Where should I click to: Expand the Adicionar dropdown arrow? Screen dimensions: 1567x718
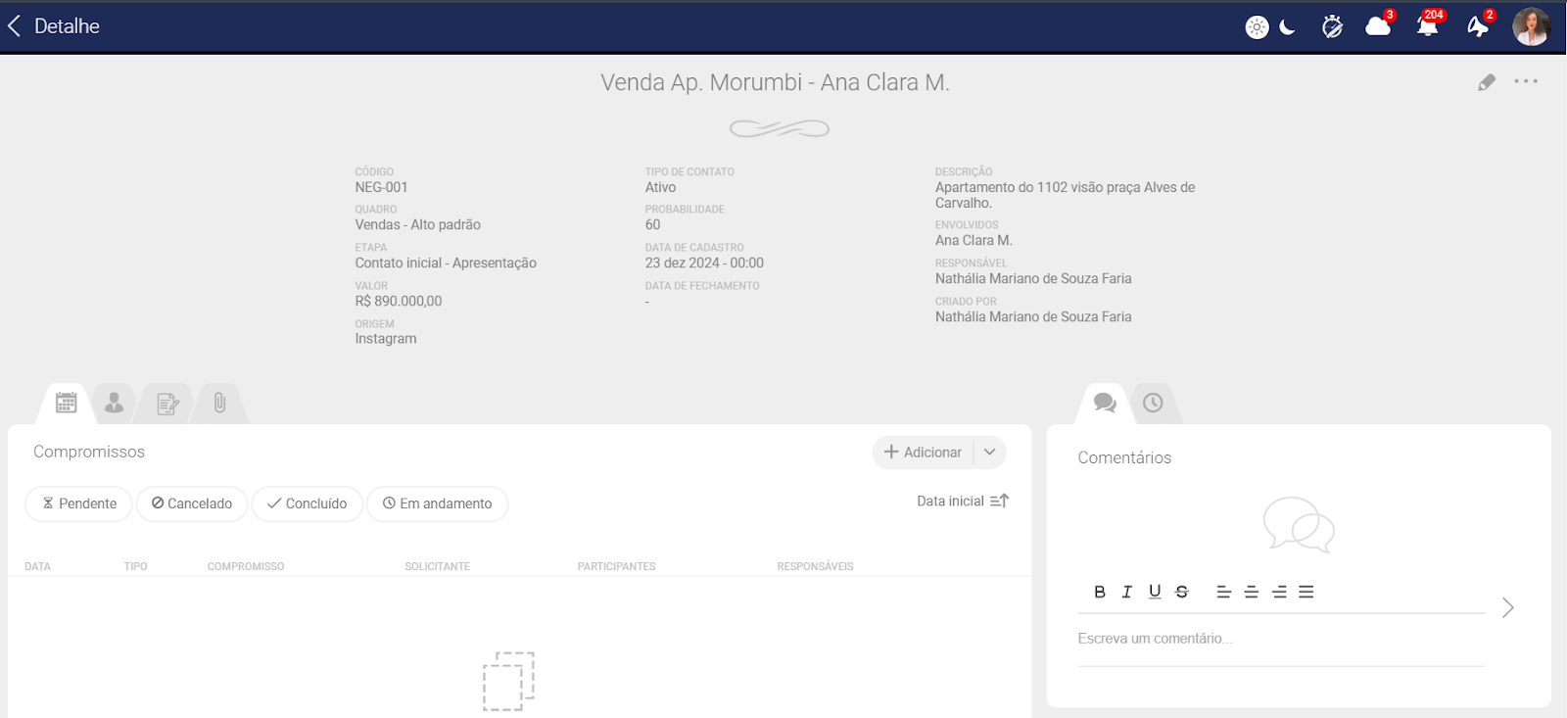point(990,453)
